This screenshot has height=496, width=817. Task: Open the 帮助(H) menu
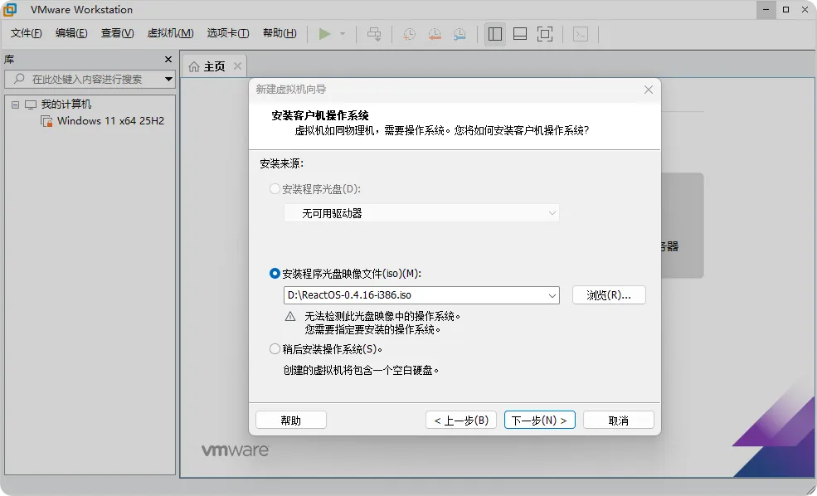280,33
